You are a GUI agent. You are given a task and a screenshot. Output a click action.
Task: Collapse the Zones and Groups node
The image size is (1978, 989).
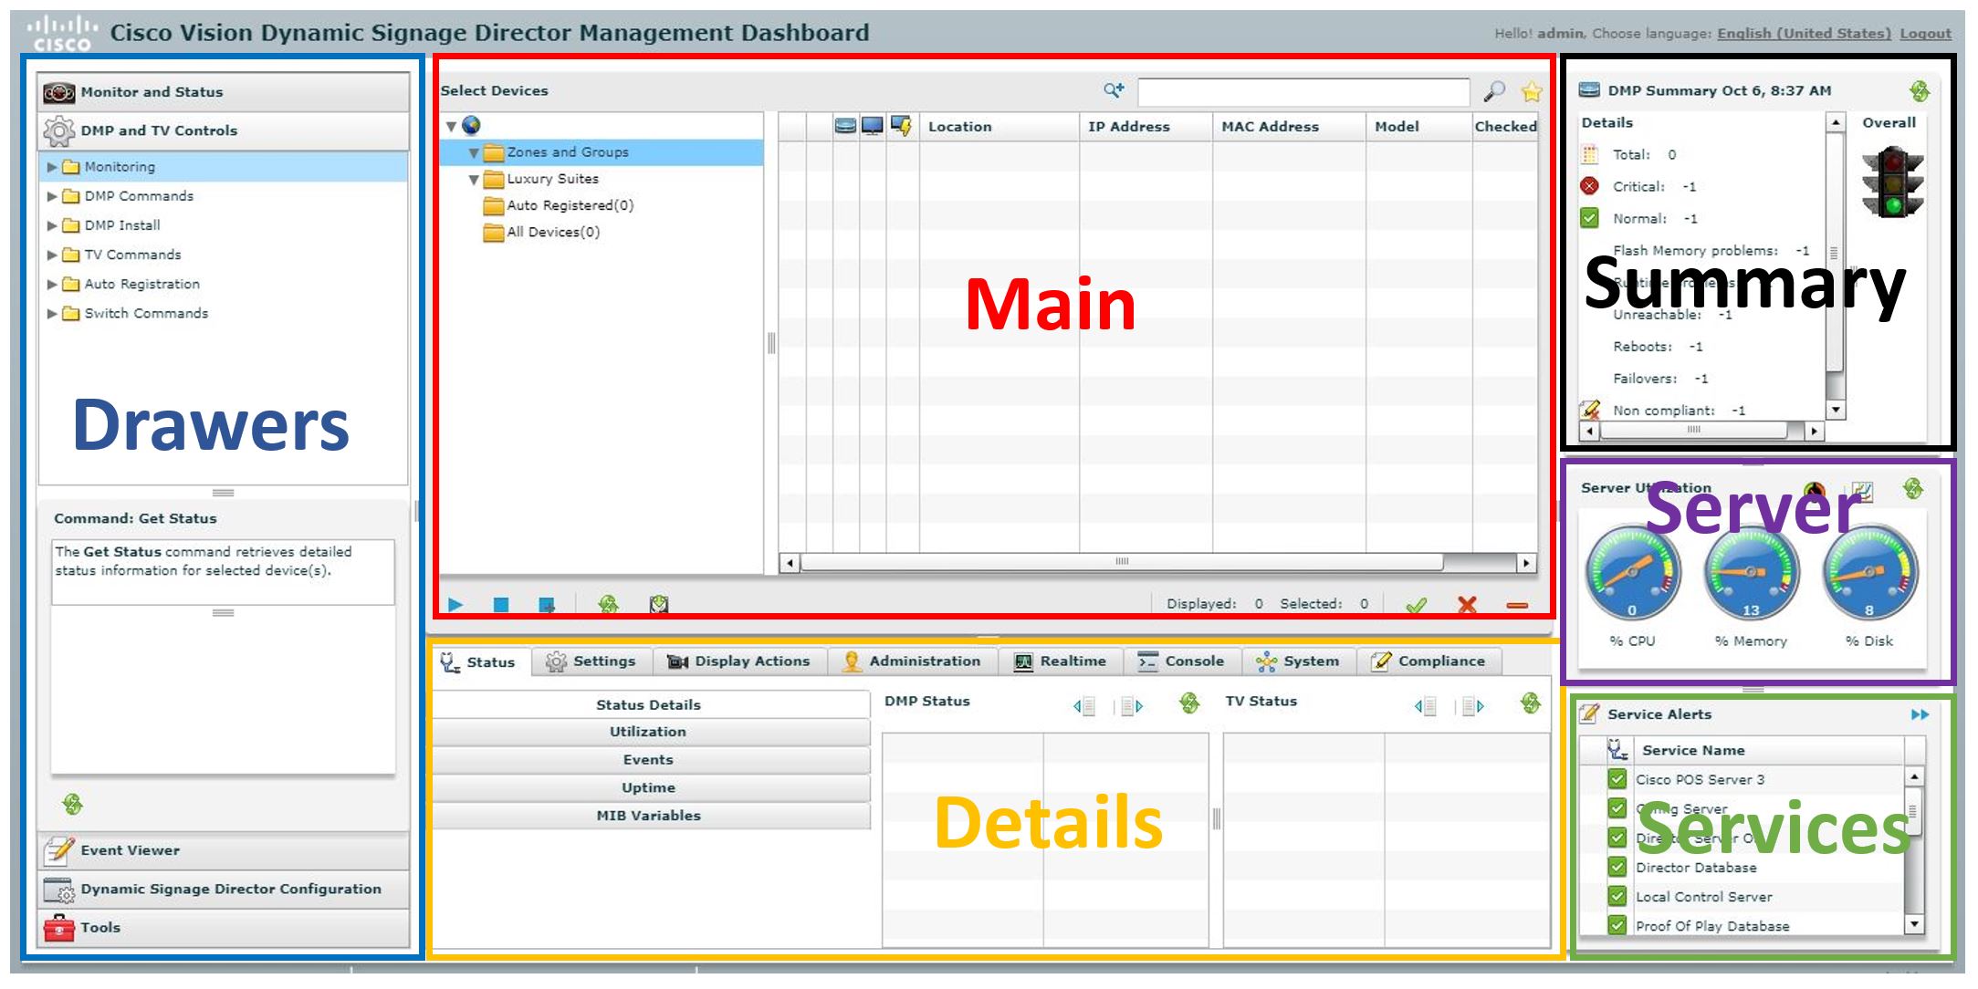pyautogui.click(x=474, y=153)
